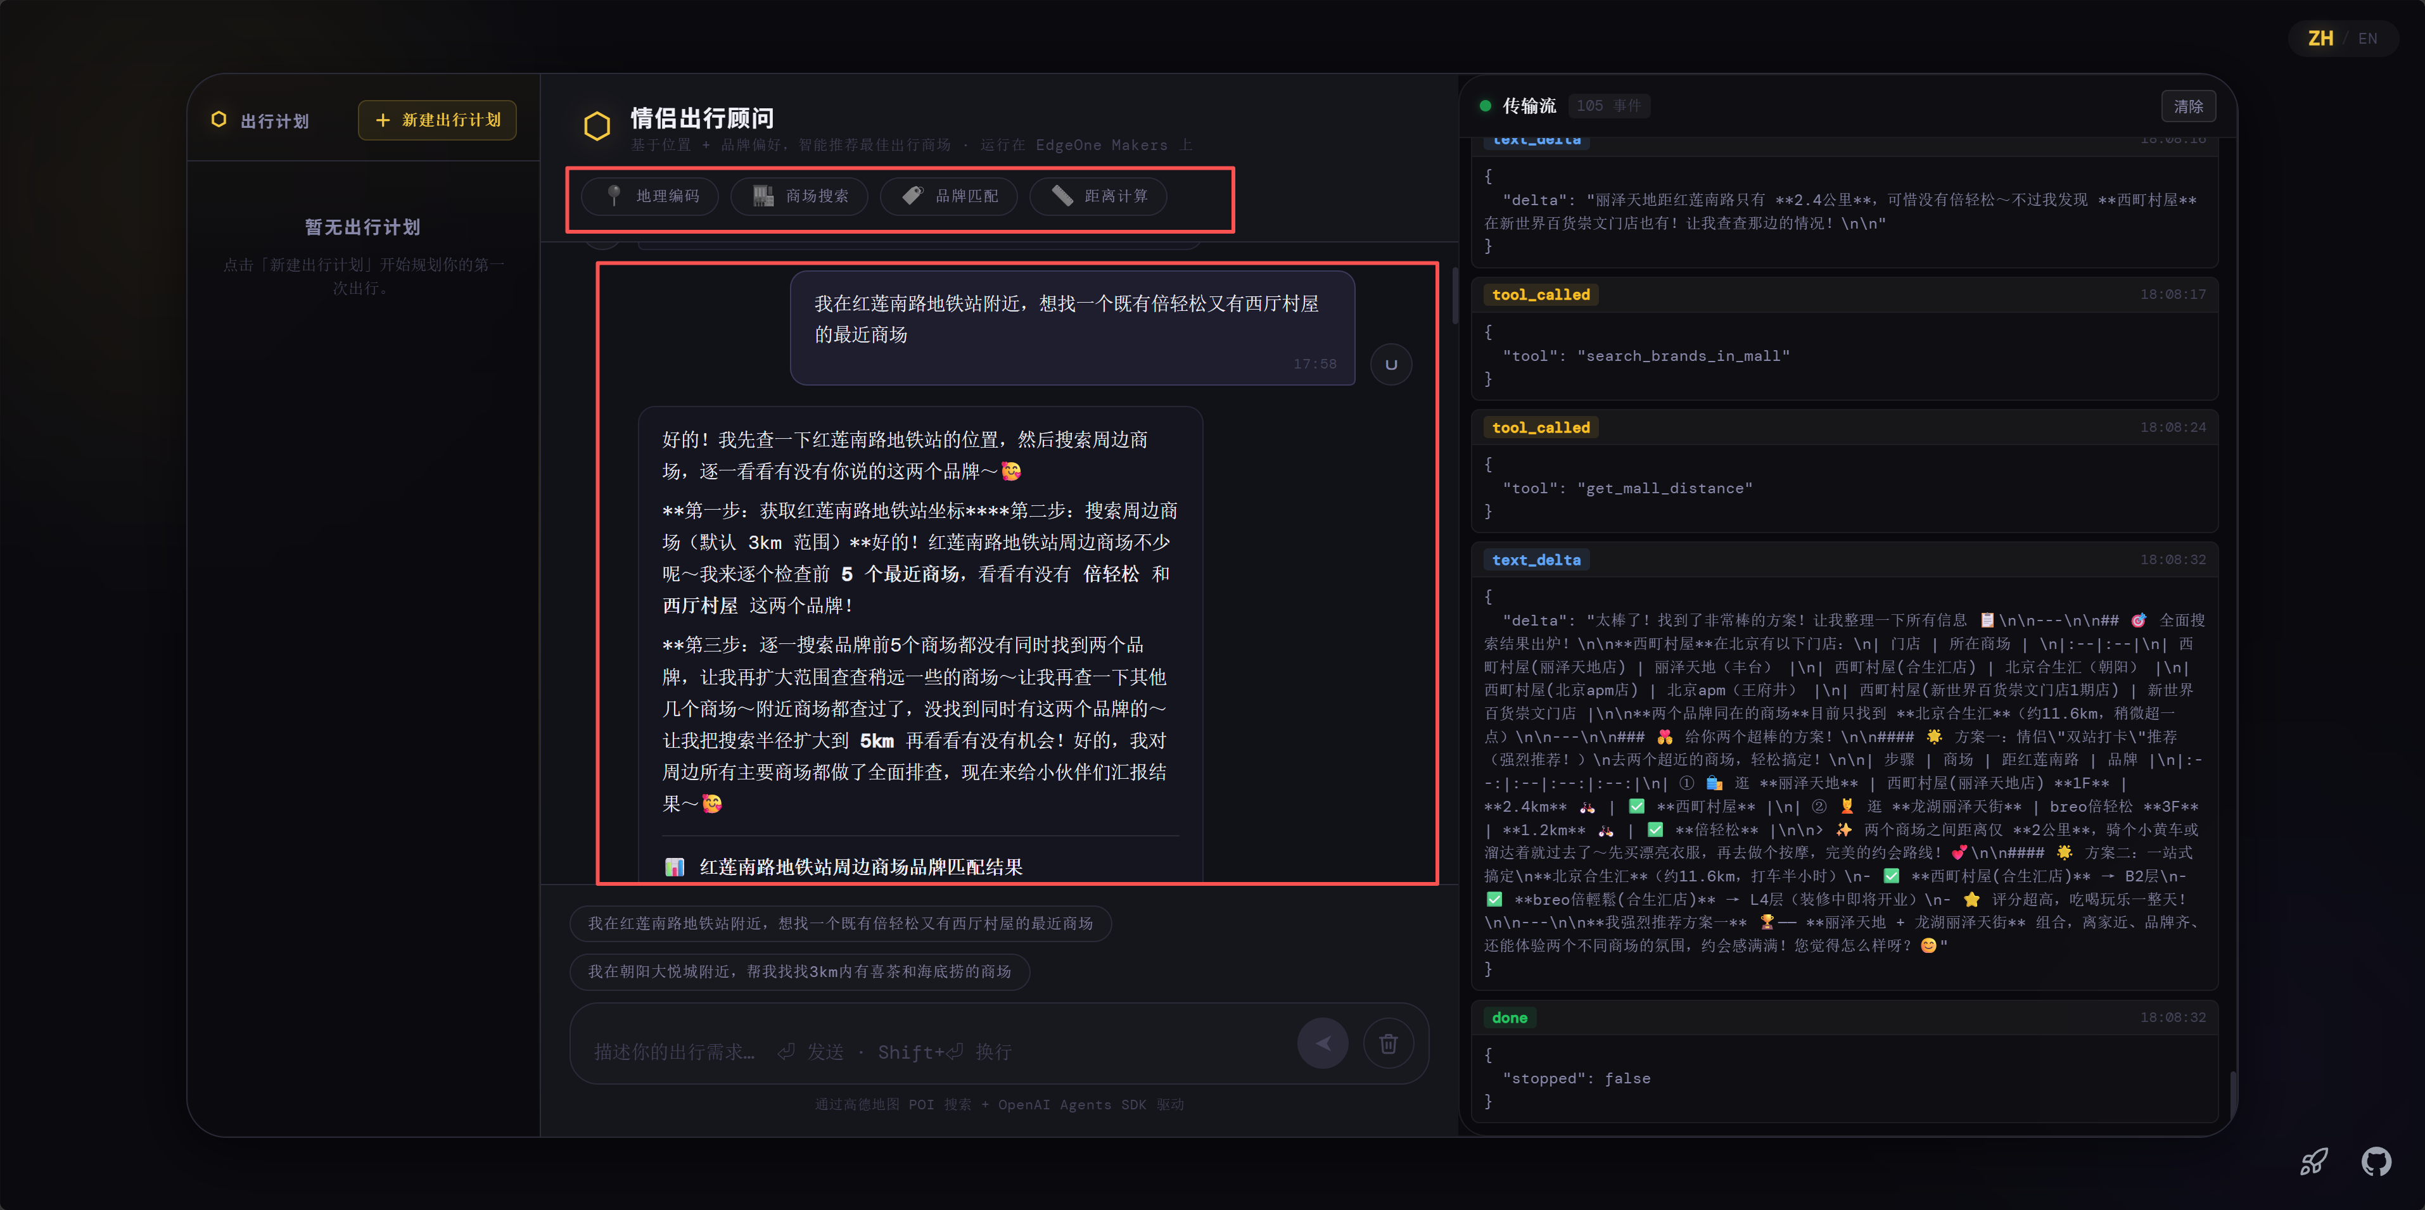Click the 新建出行计划 button

pyautogui.click(x=437, y=120)
